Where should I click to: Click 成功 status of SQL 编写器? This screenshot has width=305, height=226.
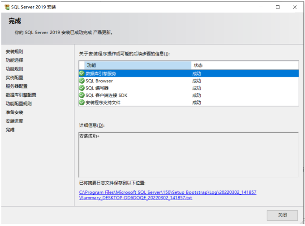coord(197,88)
